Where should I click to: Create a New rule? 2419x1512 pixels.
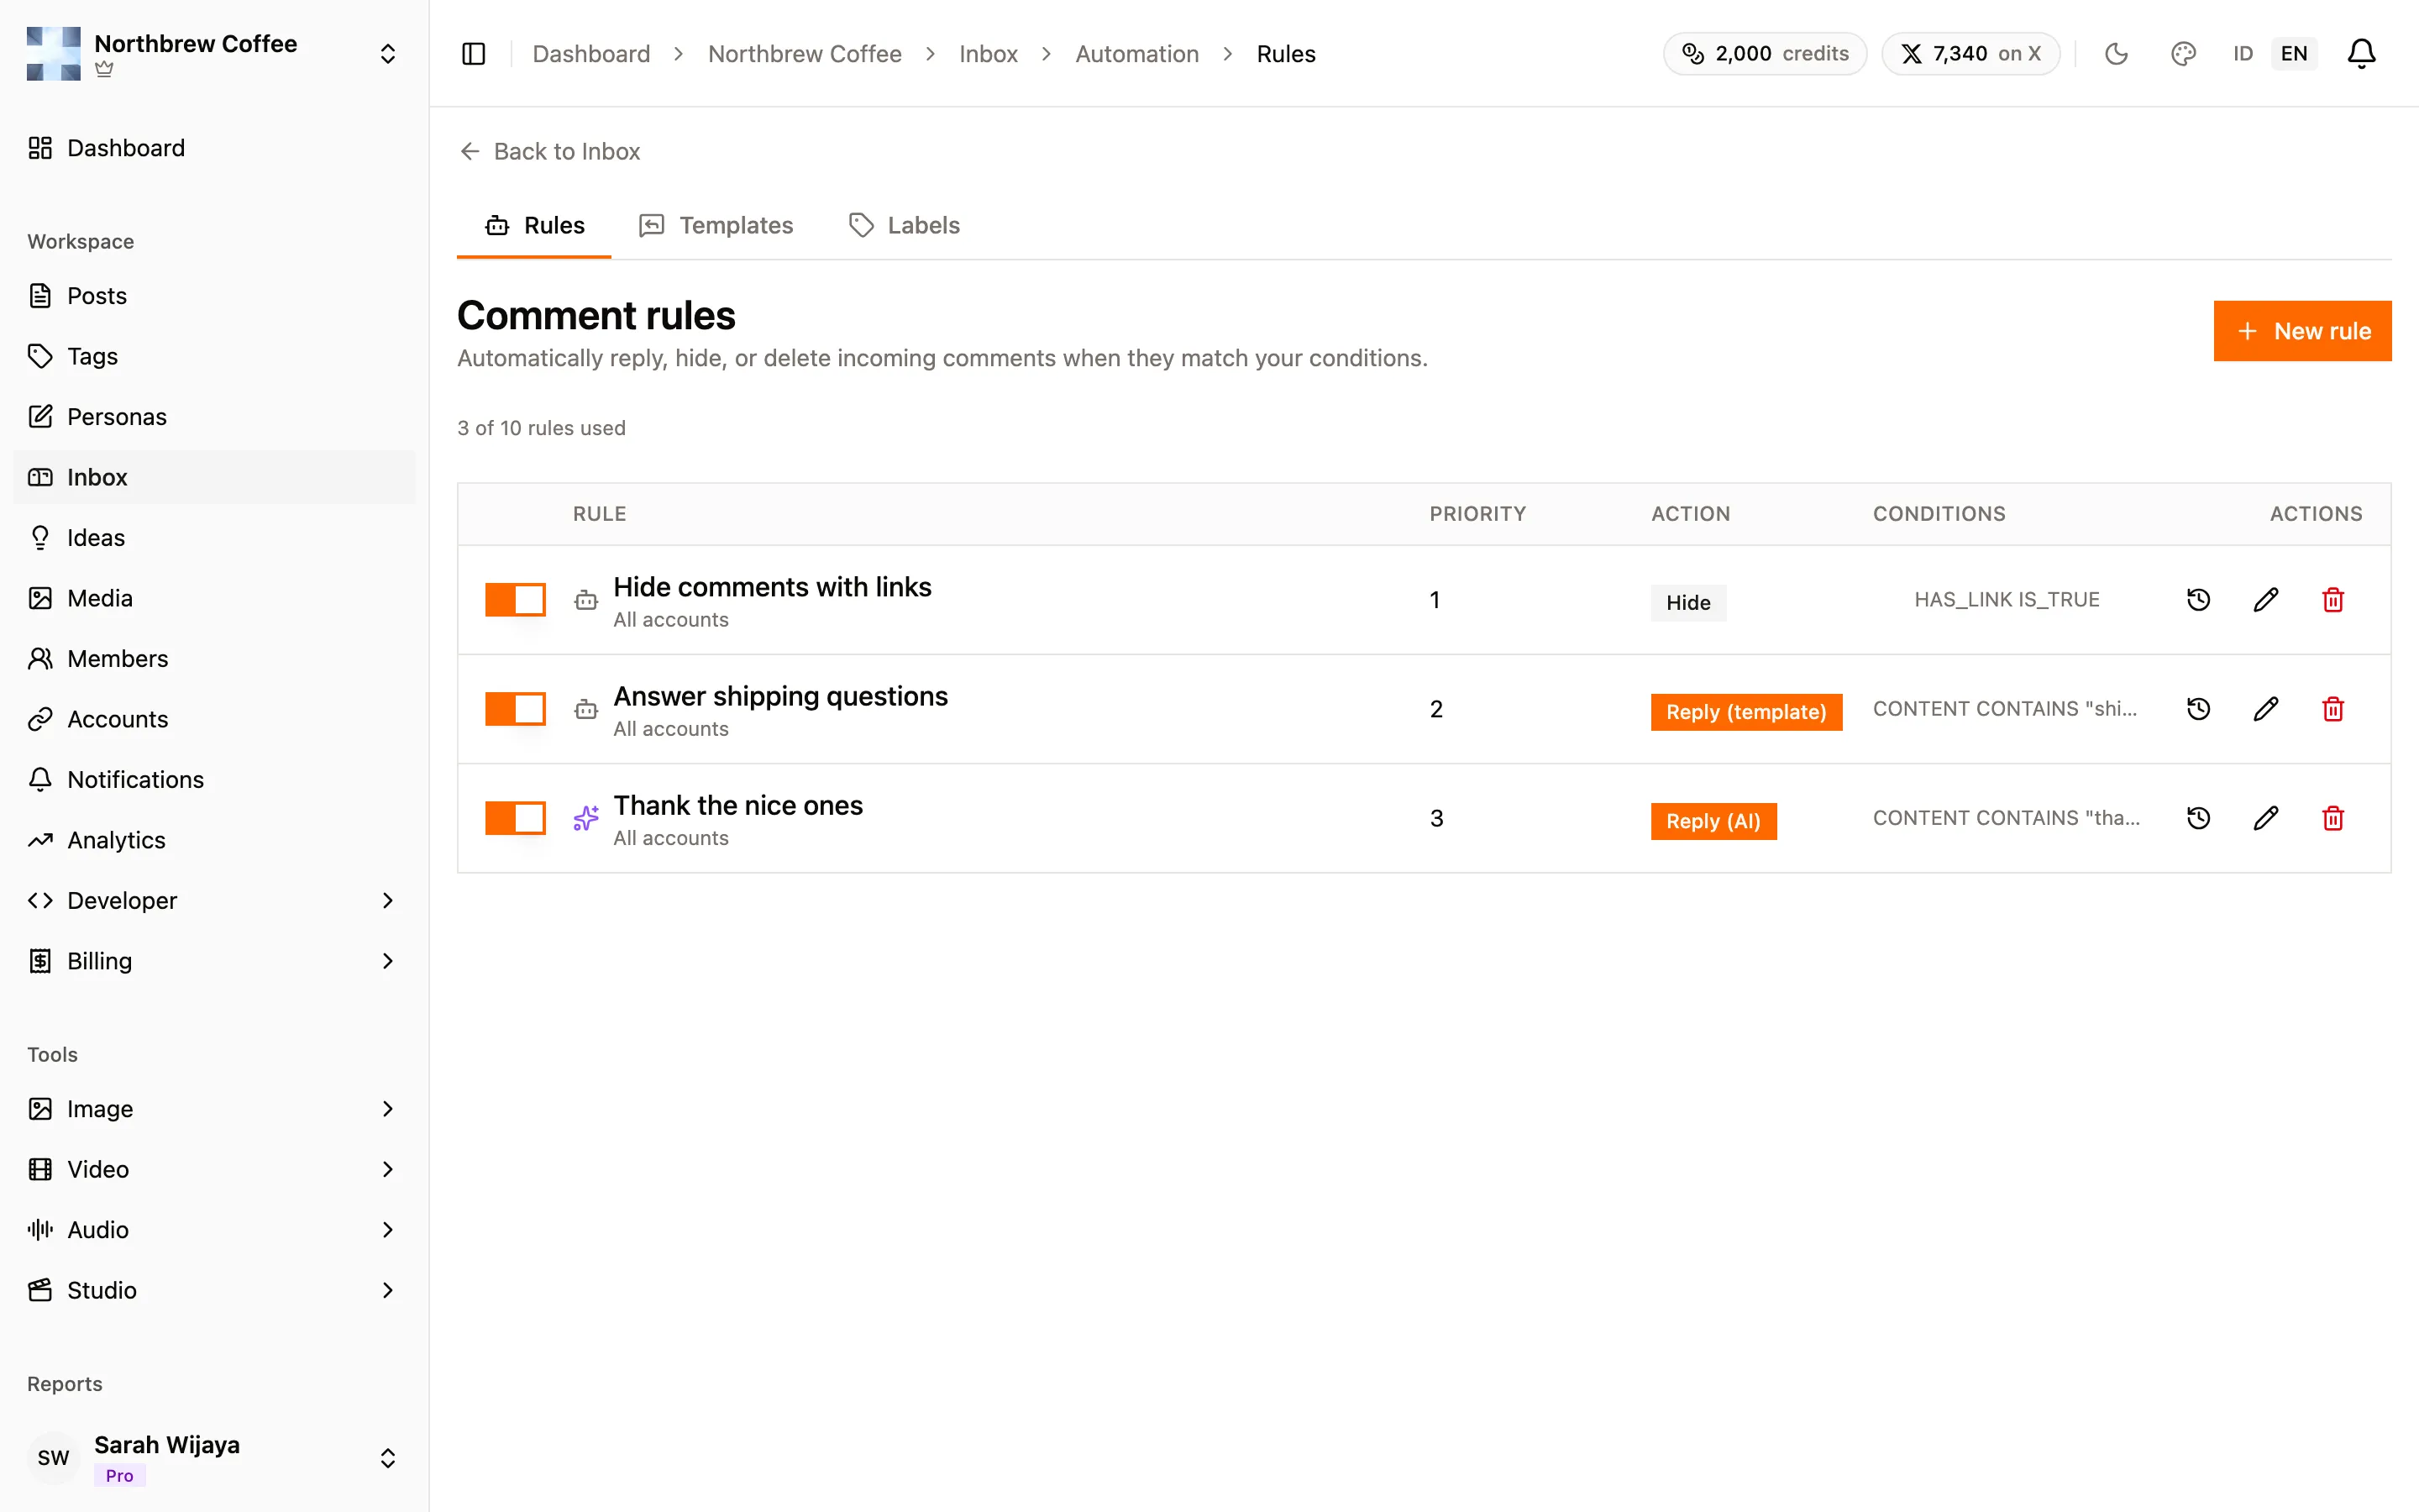2302,331
